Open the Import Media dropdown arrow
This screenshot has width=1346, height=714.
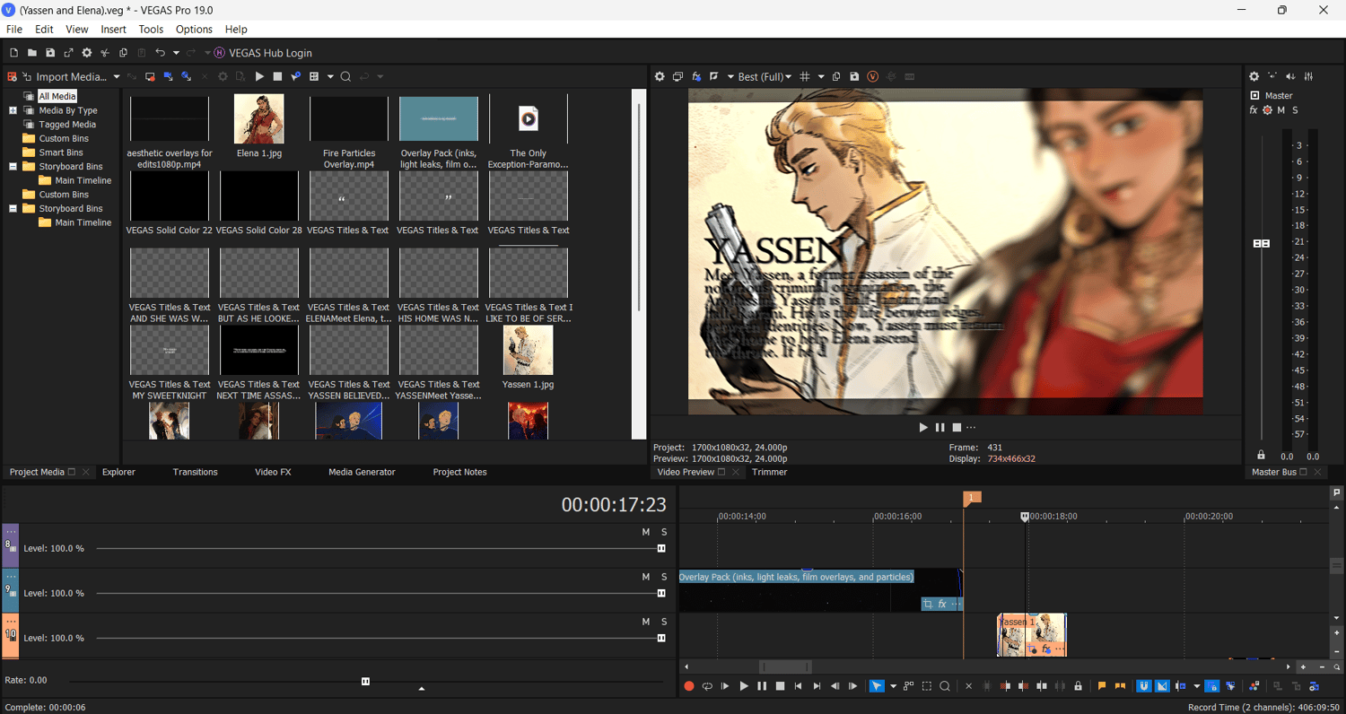point(117,77)
